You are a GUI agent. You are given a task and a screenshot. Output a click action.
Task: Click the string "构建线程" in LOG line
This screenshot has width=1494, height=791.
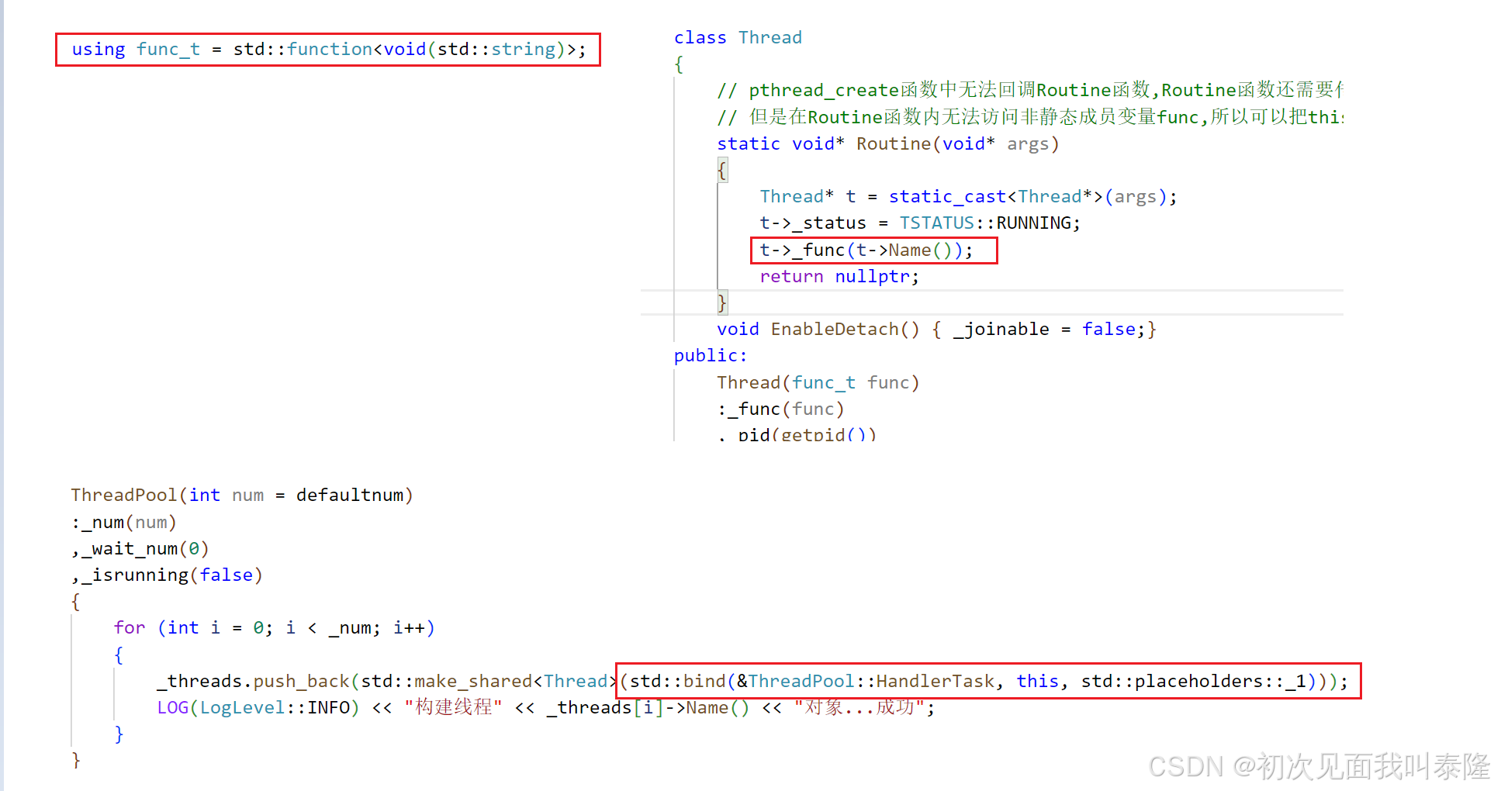(454, 708)
